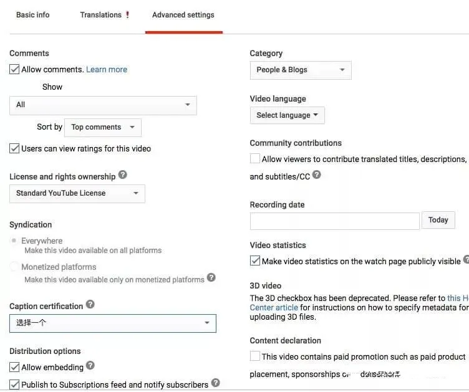469x392 pixels.
Task: Open the Standard YouTube License dropdown
Action: tap(77, 193)
